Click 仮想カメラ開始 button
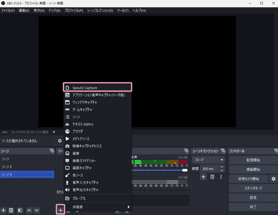The width and height of the screenshot is (278, 215). [x=249, y=179]
